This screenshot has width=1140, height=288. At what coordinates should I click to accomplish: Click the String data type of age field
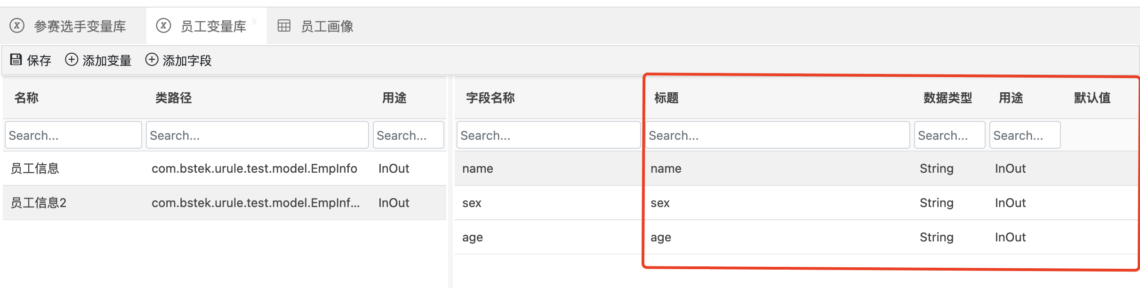(x=936, y=237)
